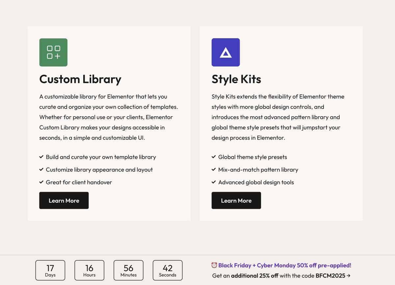This screenshot has height=285, width=395.
Task: Click checkmark beside 'Great for client handover'
Action: 41,182
